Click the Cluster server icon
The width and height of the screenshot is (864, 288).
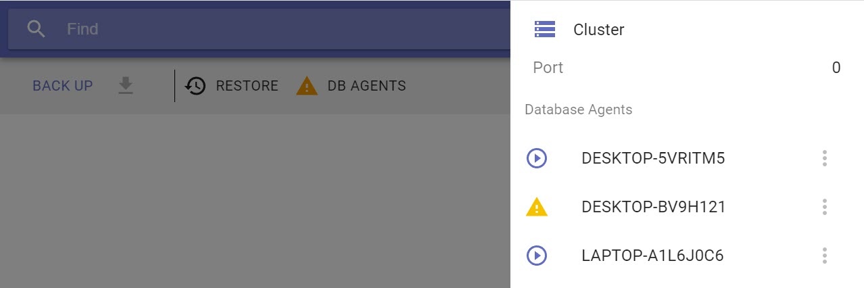[x=544, y=29]
